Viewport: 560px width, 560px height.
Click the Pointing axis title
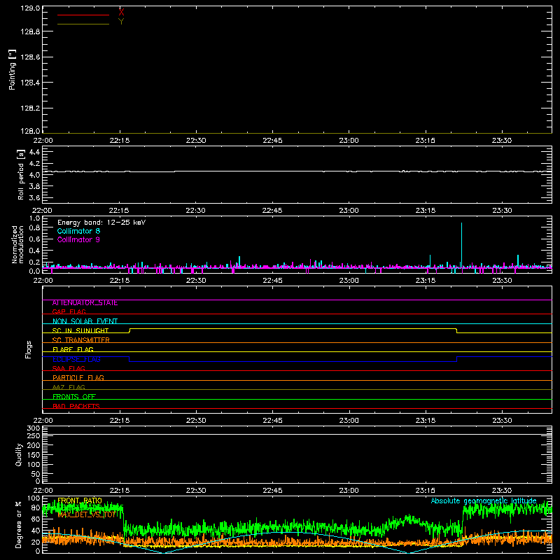coord(13,69)
